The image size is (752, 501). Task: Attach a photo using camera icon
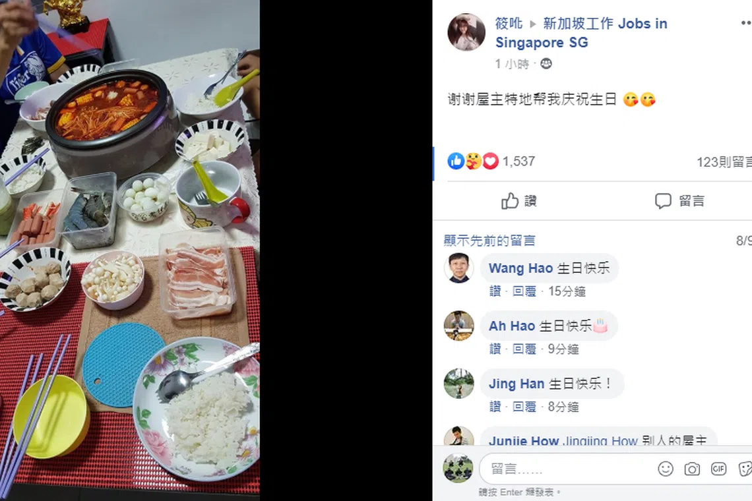[691, 469]
